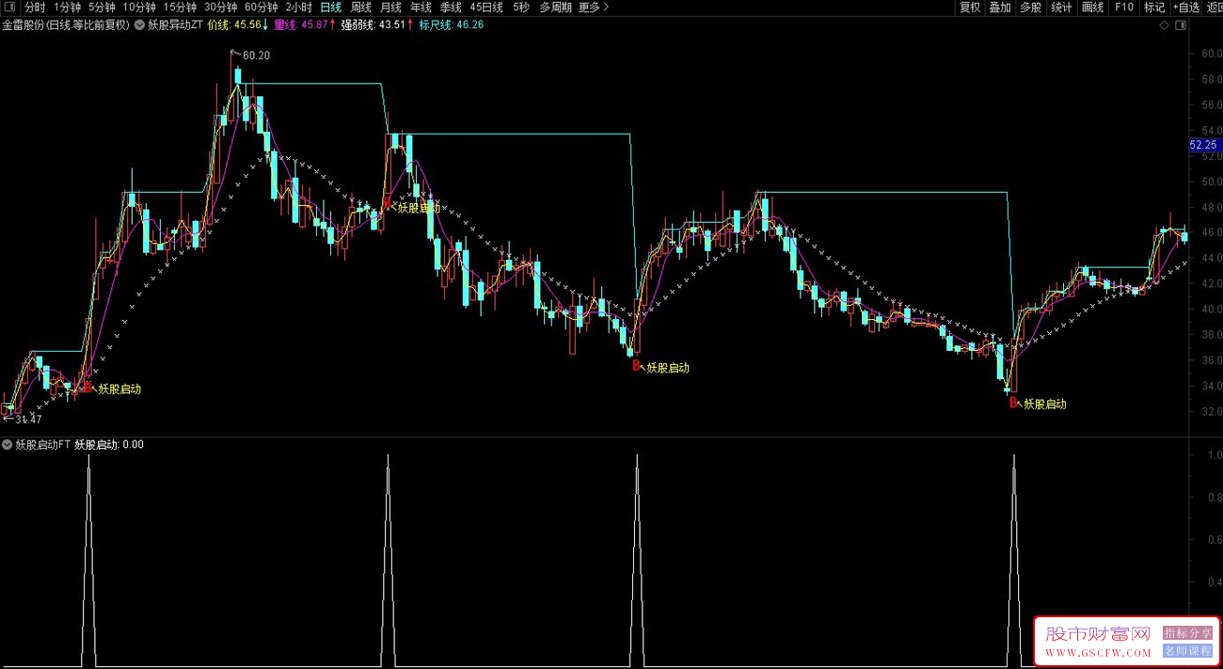Click the last 妖股启动 signal near 32.00
The width and height of the screenshot is (1223, 669).
pos(1045,404)
